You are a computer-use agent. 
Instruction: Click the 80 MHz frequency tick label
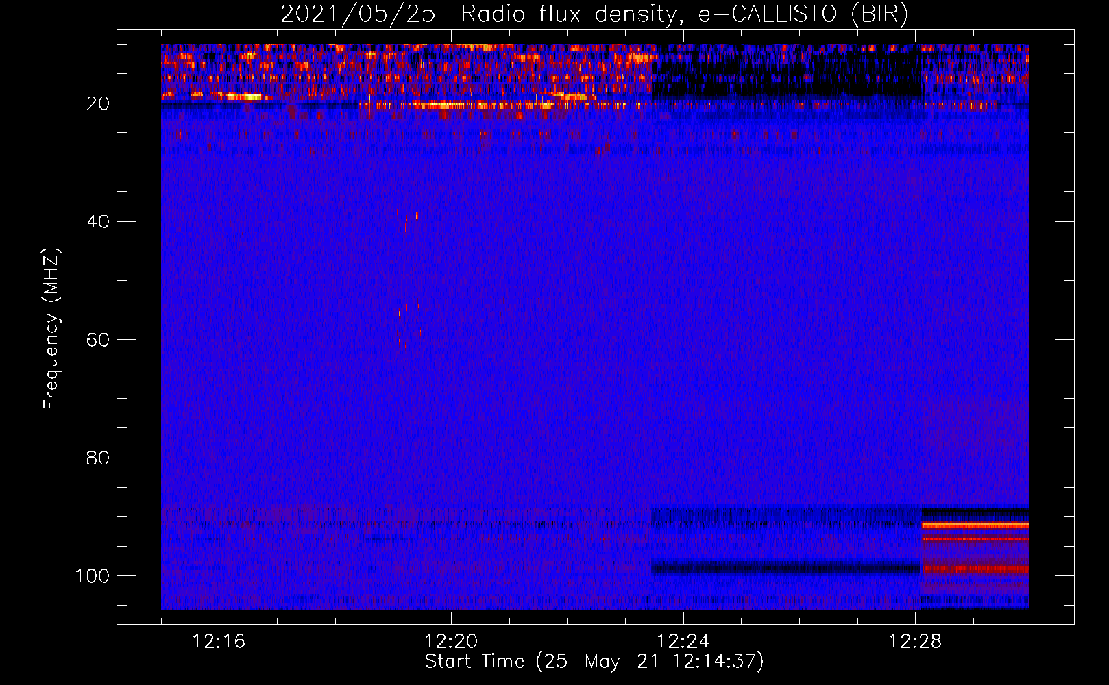[x=99, y=458]
